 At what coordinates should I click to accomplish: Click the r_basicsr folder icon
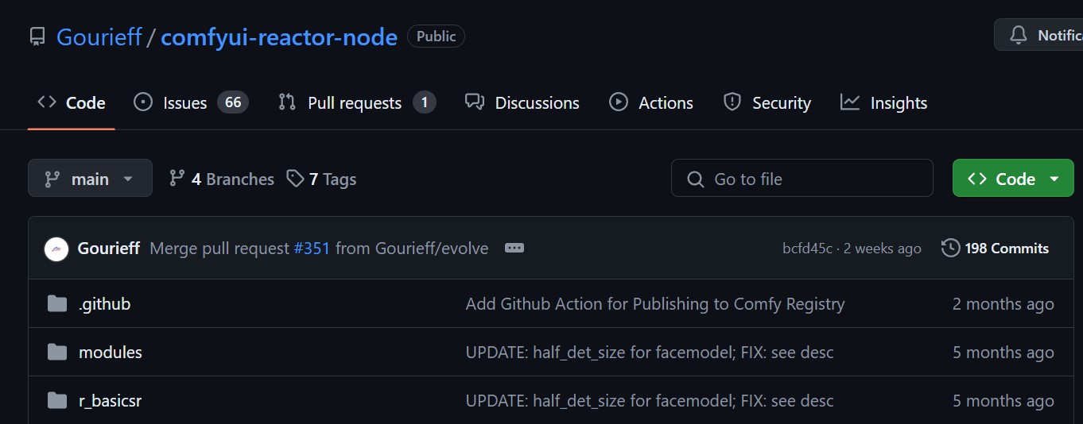click(x=57, y=401)
